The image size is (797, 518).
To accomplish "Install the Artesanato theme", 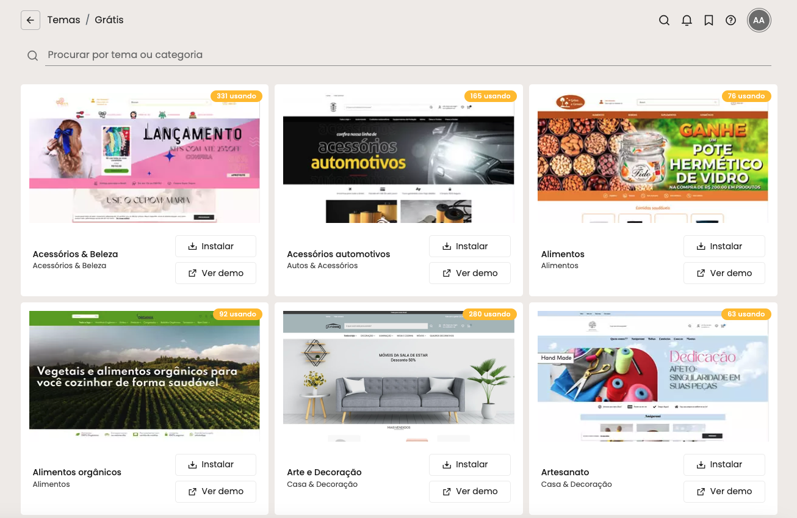I will 724,464.
